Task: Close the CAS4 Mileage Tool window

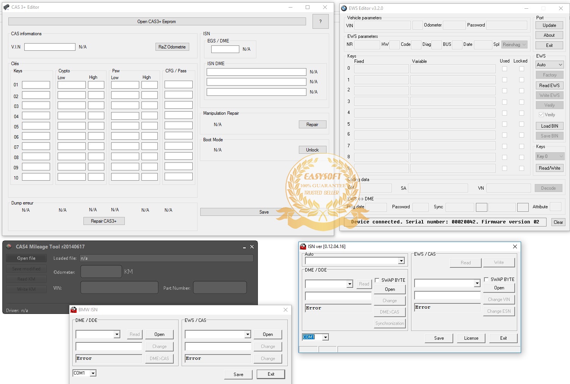Action: tap(252, 247)
